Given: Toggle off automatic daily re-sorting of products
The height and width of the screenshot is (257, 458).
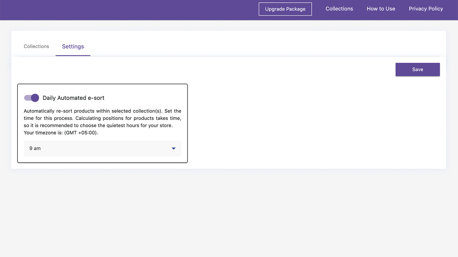Looking at the screenshot, I should (x=31, y=98).
